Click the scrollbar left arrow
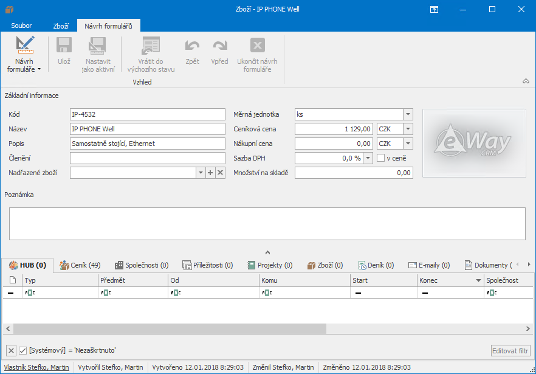Viewport: 536px width, 374px height. coord(8,328)
